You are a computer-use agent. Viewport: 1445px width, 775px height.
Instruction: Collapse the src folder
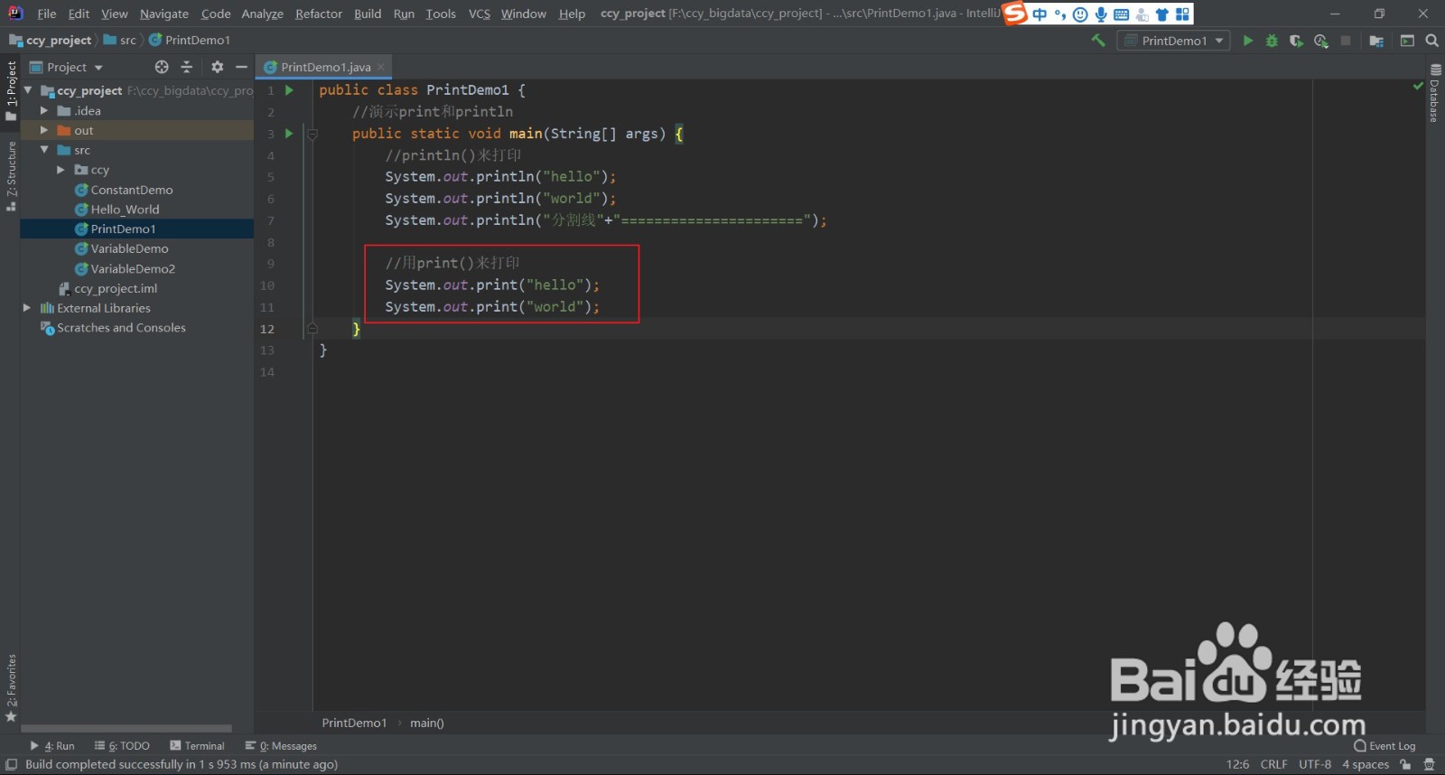[44, 150]
